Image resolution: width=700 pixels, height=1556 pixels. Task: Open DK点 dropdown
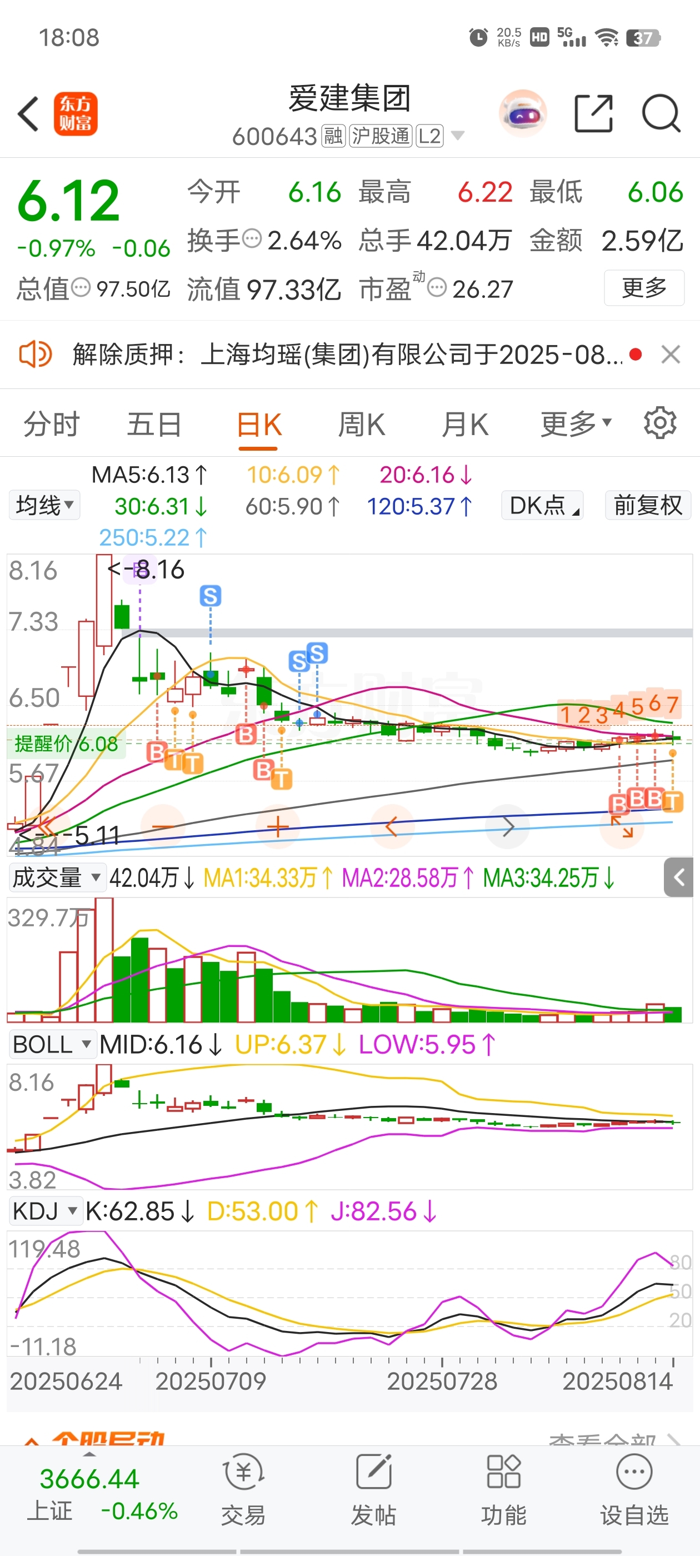click(x=542, y=505)
